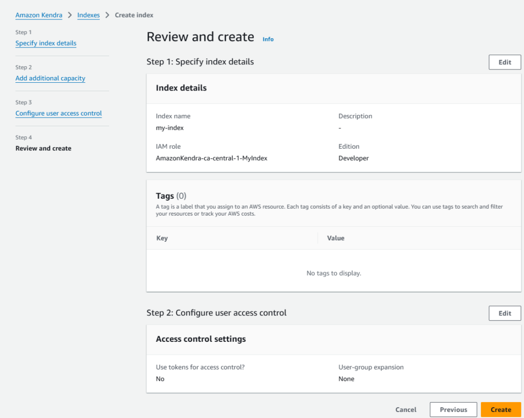Navigate to Configure user access control step
Viewport: 524px width, 418px height.
pos(59,113)
